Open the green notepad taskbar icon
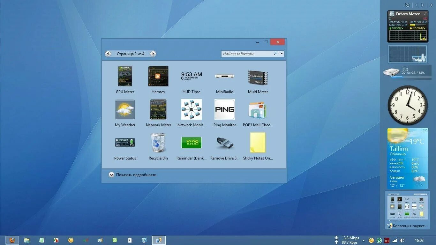 (x=41, y=240)
